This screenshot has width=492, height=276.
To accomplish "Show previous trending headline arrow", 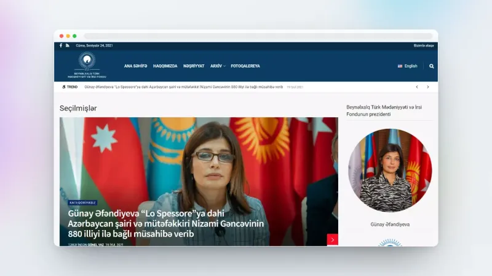I will [417, 87].
